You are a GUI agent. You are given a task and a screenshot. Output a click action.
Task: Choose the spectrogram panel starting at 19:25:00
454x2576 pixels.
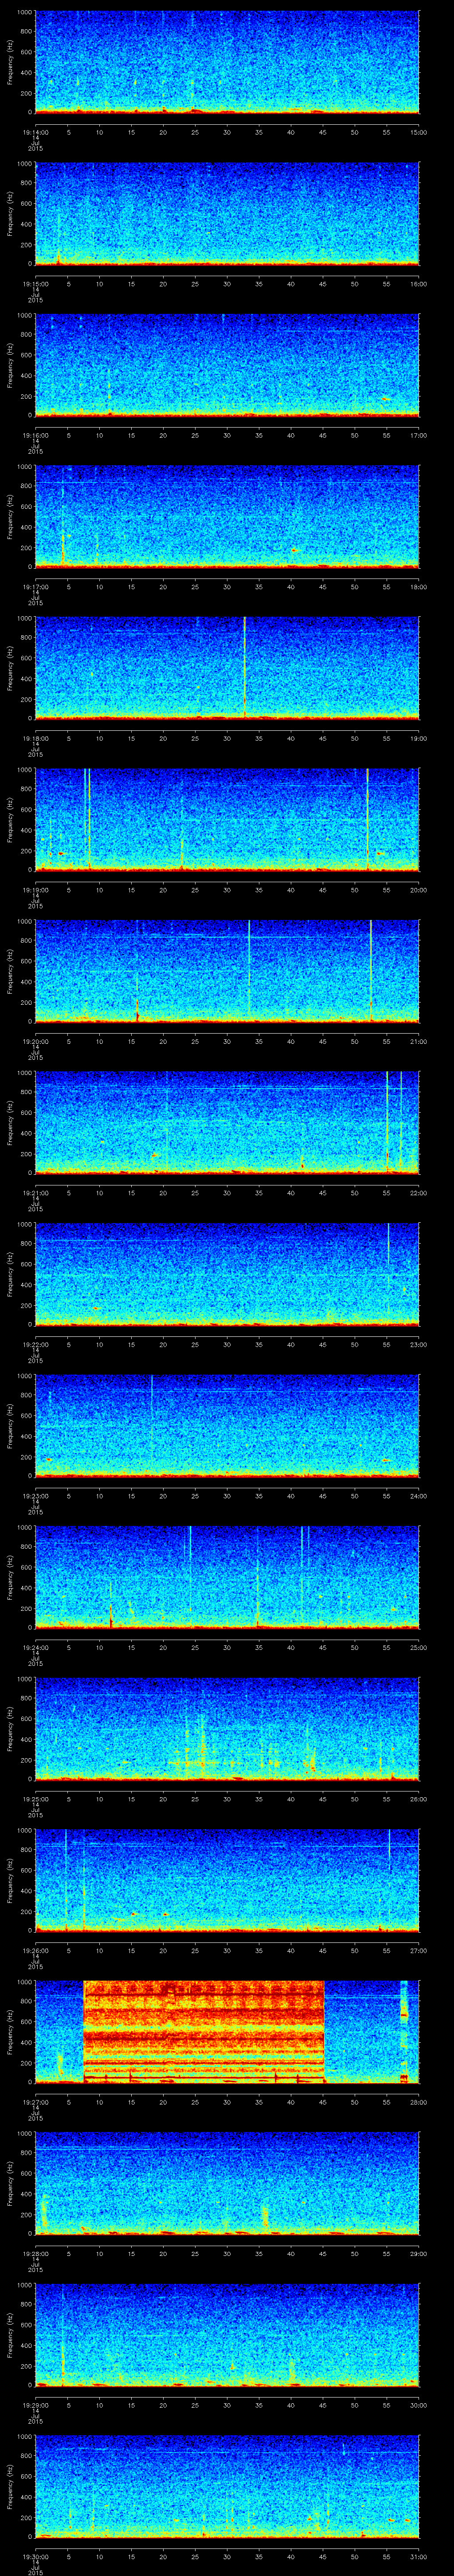[227, 1729]
